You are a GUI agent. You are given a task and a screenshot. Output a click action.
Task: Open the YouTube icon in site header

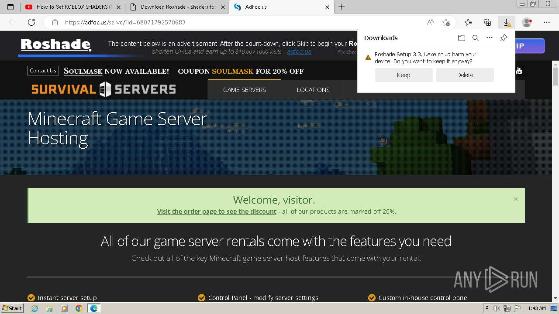point(519,71)
